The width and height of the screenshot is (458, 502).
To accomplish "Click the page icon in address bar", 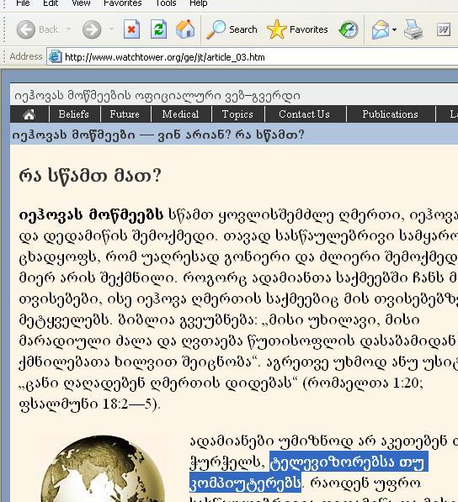I will [55, 56].
